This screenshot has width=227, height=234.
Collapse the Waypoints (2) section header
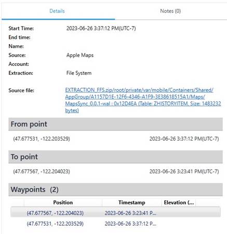coord(115,189)
